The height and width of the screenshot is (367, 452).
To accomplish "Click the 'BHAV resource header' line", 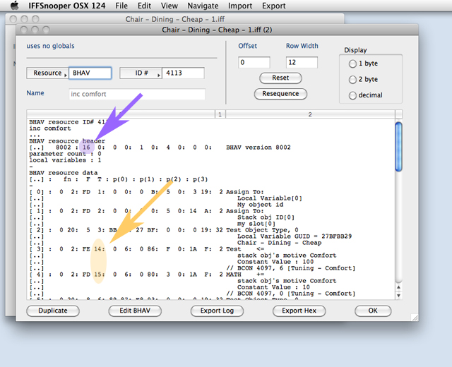I will (67, 141).
